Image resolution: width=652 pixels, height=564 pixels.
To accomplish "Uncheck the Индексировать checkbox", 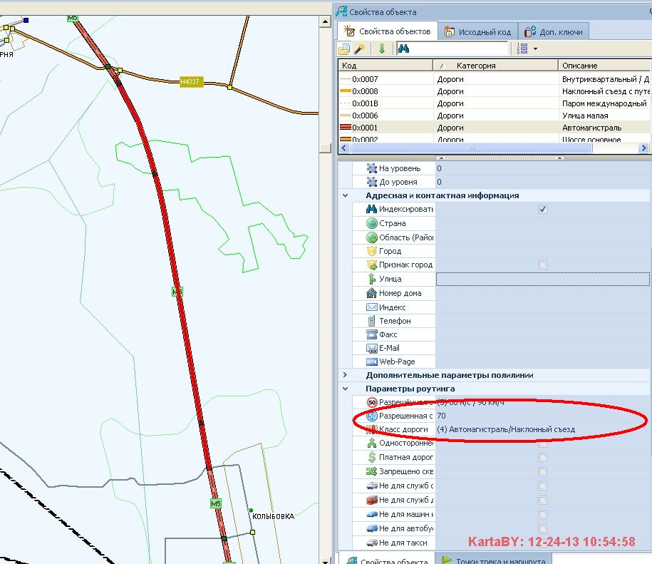I will click(x=542, y=210).
